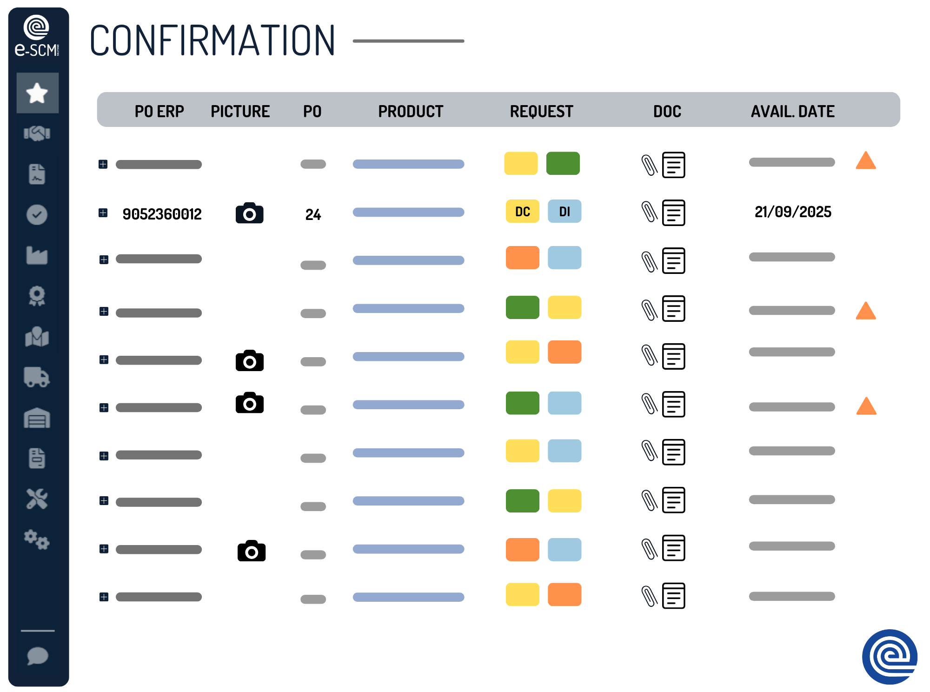Expand the last row in the table
Screen dimensions: 930x692
tap(104, 597)
